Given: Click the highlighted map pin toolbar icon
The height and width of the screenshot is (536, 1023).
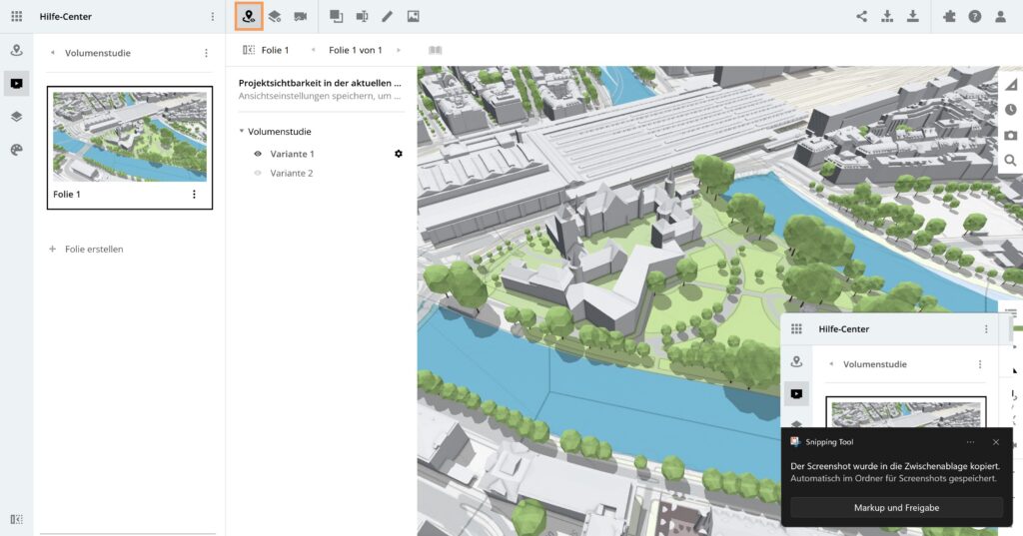Looking at the screenshot, I should pyautogui.click(x=249, y=16).
